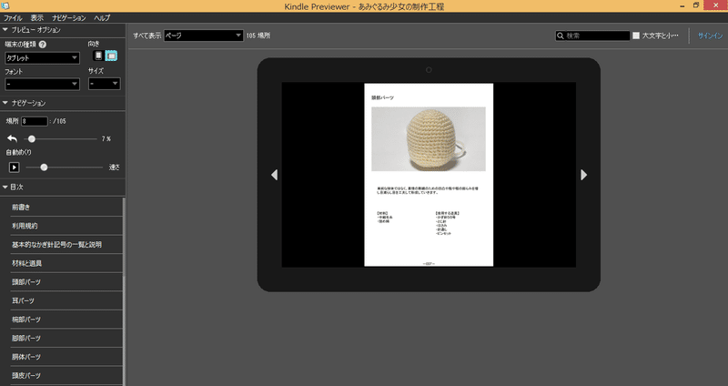Click the 場所 location number field

pyautogui.click(x=35, y=121)
